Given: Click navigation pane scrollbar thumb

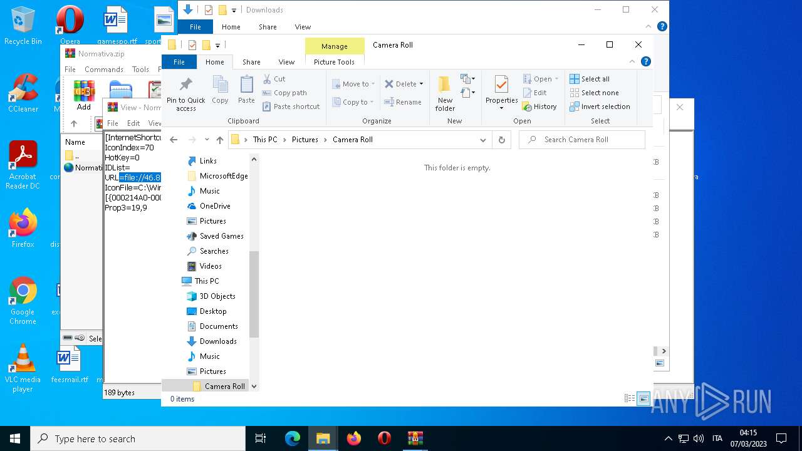Looking at the screenshot, I should tap(254, 294).
